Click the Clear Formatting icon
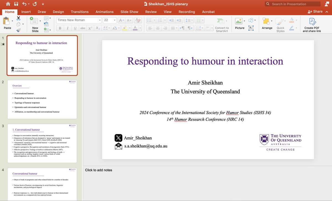The image size is (332, 201). [138, 20]
